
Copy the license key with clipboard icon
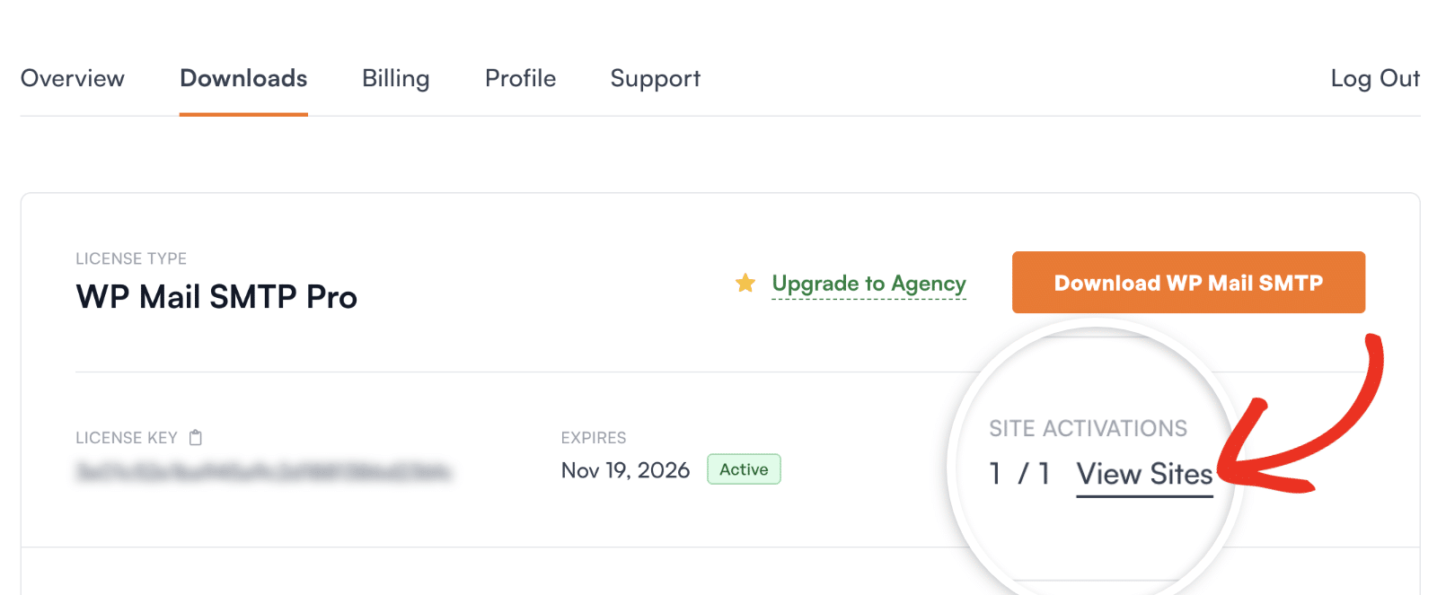click(196, 438)
